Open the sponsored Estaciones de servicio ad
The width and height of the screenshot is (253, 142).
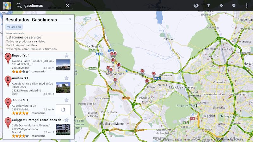click(38, 41)
